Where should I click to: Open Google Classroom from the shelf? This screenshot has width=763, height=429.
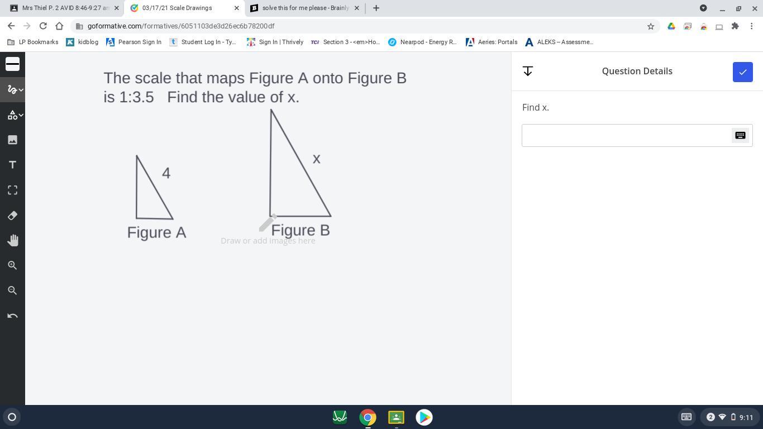pos(396,417)
